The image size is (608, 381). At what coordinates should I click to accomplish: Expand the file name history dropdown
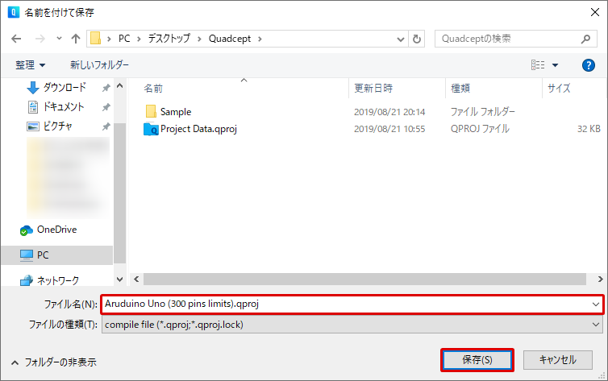point(596,304)
